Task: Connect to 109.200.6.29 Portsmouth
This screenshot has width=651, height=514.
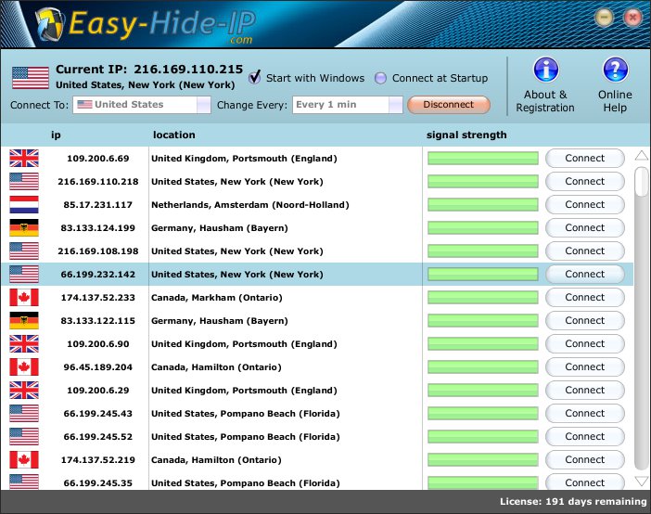Action: pyautogui.click(x=584, y=391)
